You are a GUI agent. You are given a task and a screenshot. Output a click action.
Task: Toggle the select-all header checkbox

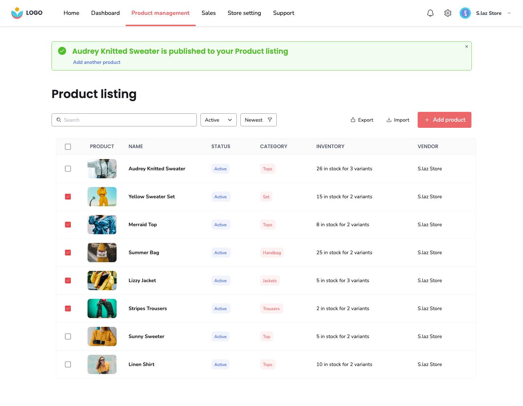point(68,147)
